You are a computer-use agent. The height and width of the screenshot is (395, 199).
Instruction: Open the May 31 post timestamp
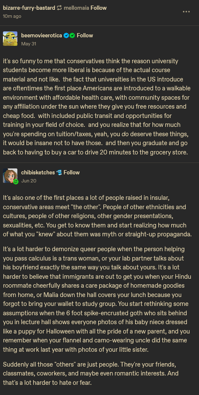(x=29, y=44)
